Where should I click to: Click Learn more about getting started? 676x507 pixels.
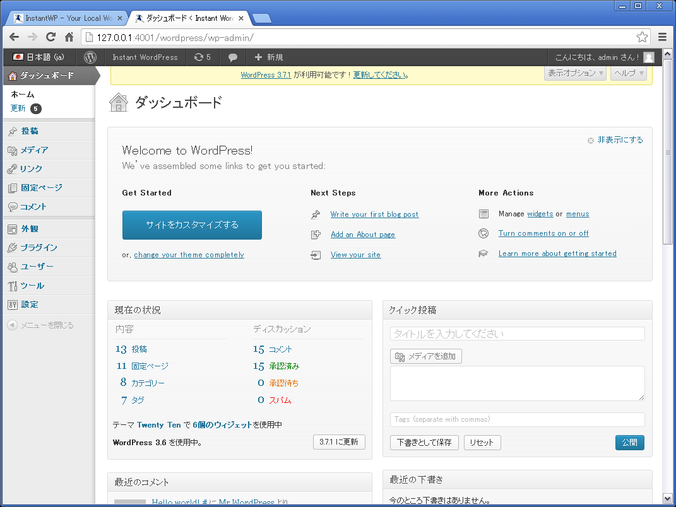click(x=557, y=253)
